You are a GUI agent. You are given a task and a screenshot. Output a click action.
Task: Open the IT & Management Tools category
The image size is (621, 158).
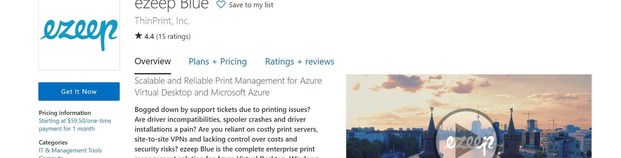70,150
